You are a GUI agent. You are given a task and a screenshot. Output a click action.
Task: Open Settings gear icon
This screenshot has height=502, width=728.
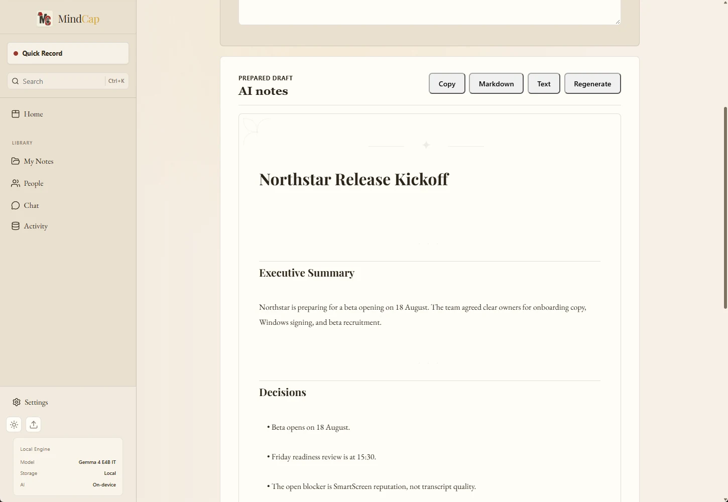17,402
